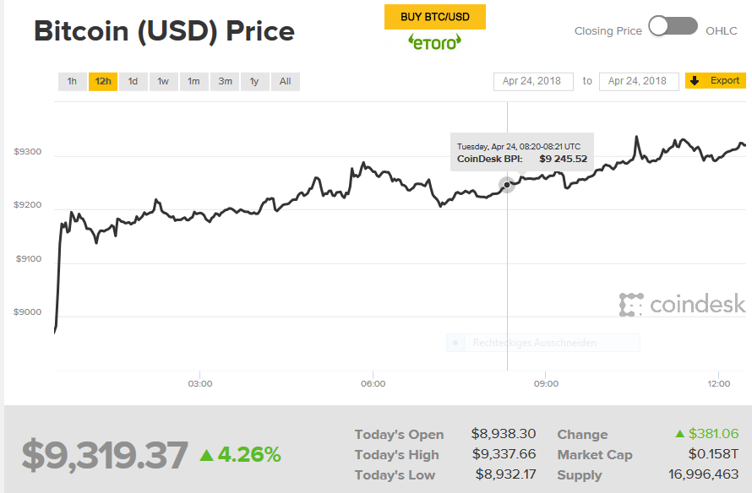The image size is (752, 493).
Task: Select the 12h time range tab
Action: coord(103,82)
